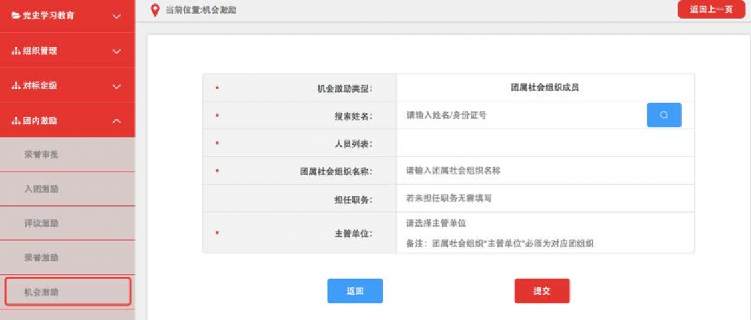This screenshot has width=751, height=320.
Task: Click the 对标定级 hierarchy icon
Action: [x=16, y=86]
